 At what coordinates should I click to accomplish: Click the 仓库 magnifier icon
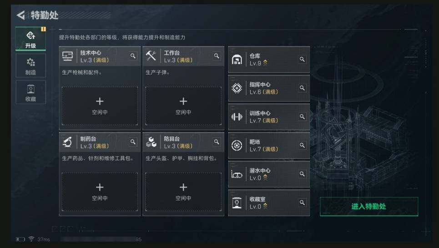point(302,59)
